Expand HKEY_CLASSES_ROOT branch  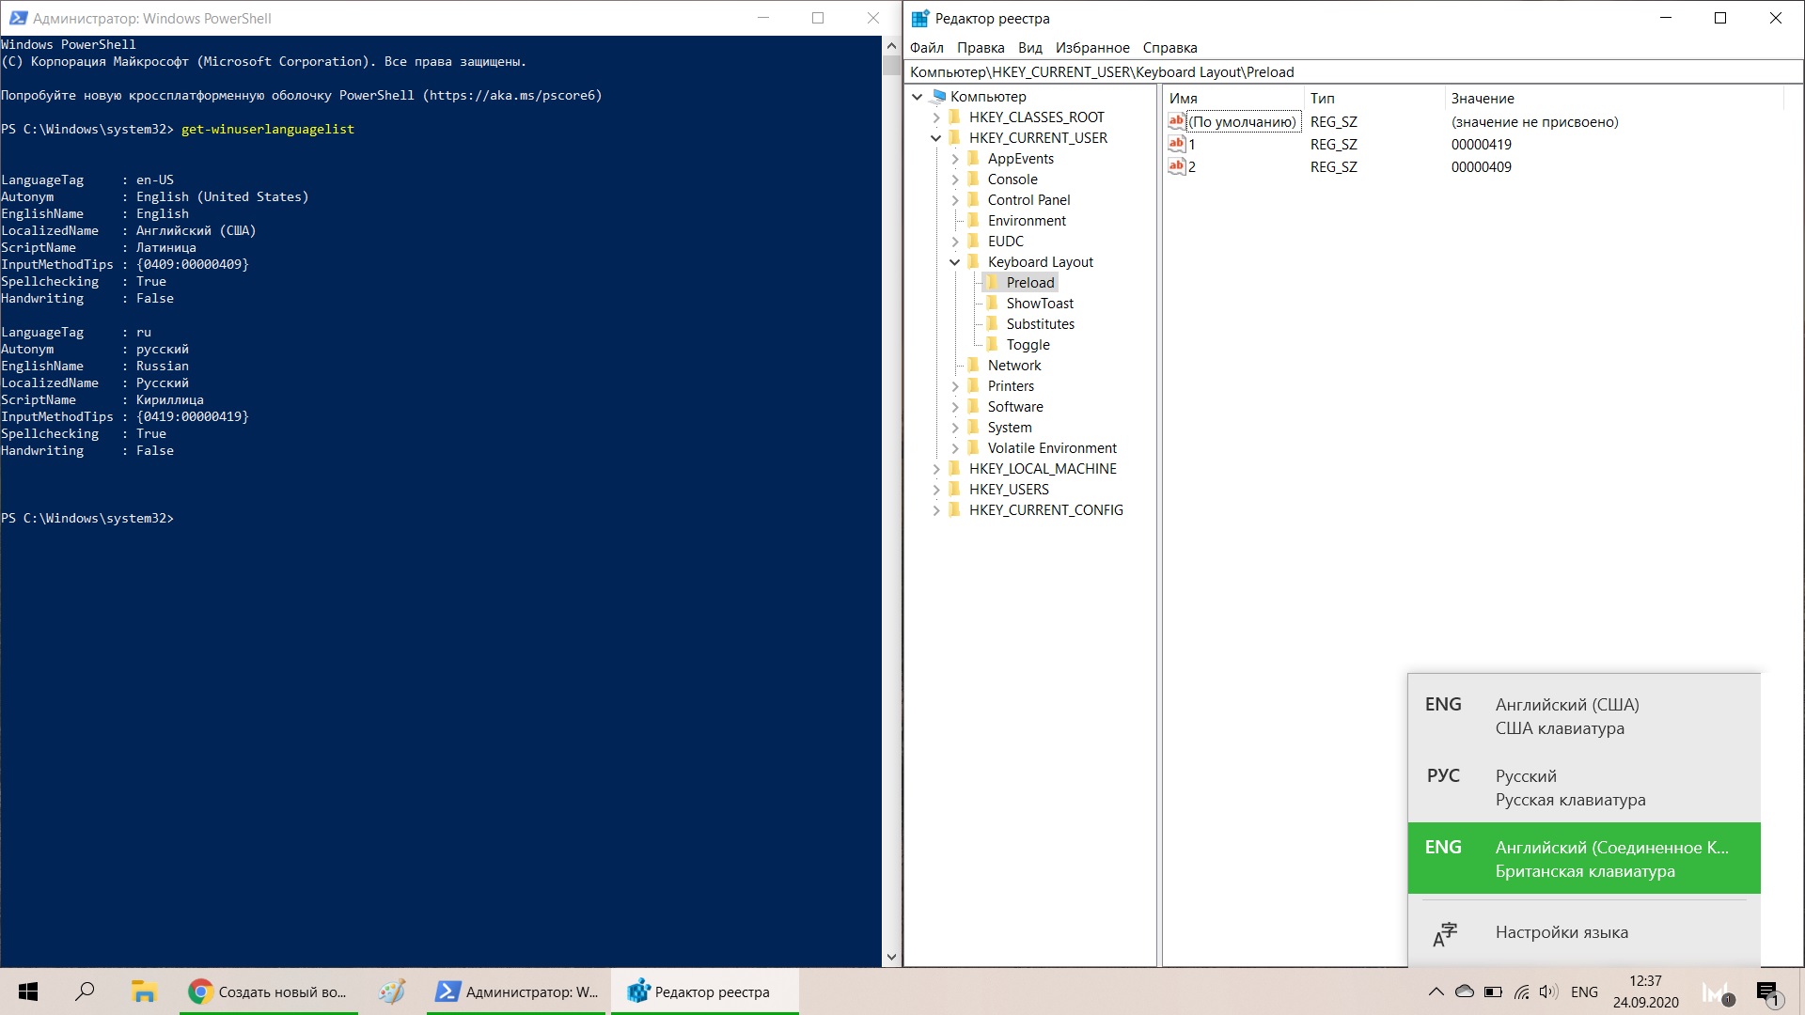point(936,117)
